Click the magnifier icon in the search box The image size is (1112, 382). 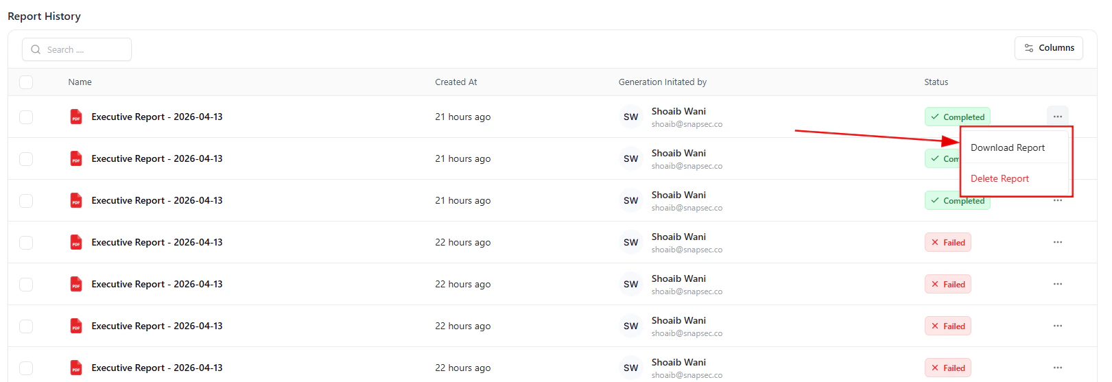tap(36, 49)
